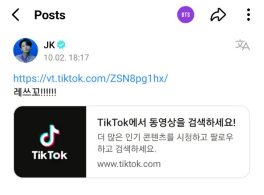Viewport: 264px width, 195px height.
Task: Open the purple BTS community icon
Action: pos(185,15)
